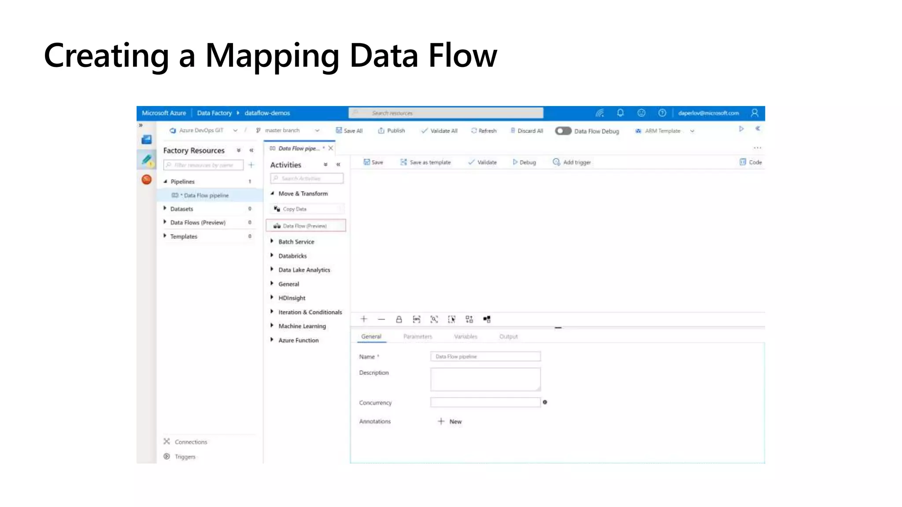
Task: Toggle Data Flow Debug switch
Action: pyautogui.click(x=563, y=131)
